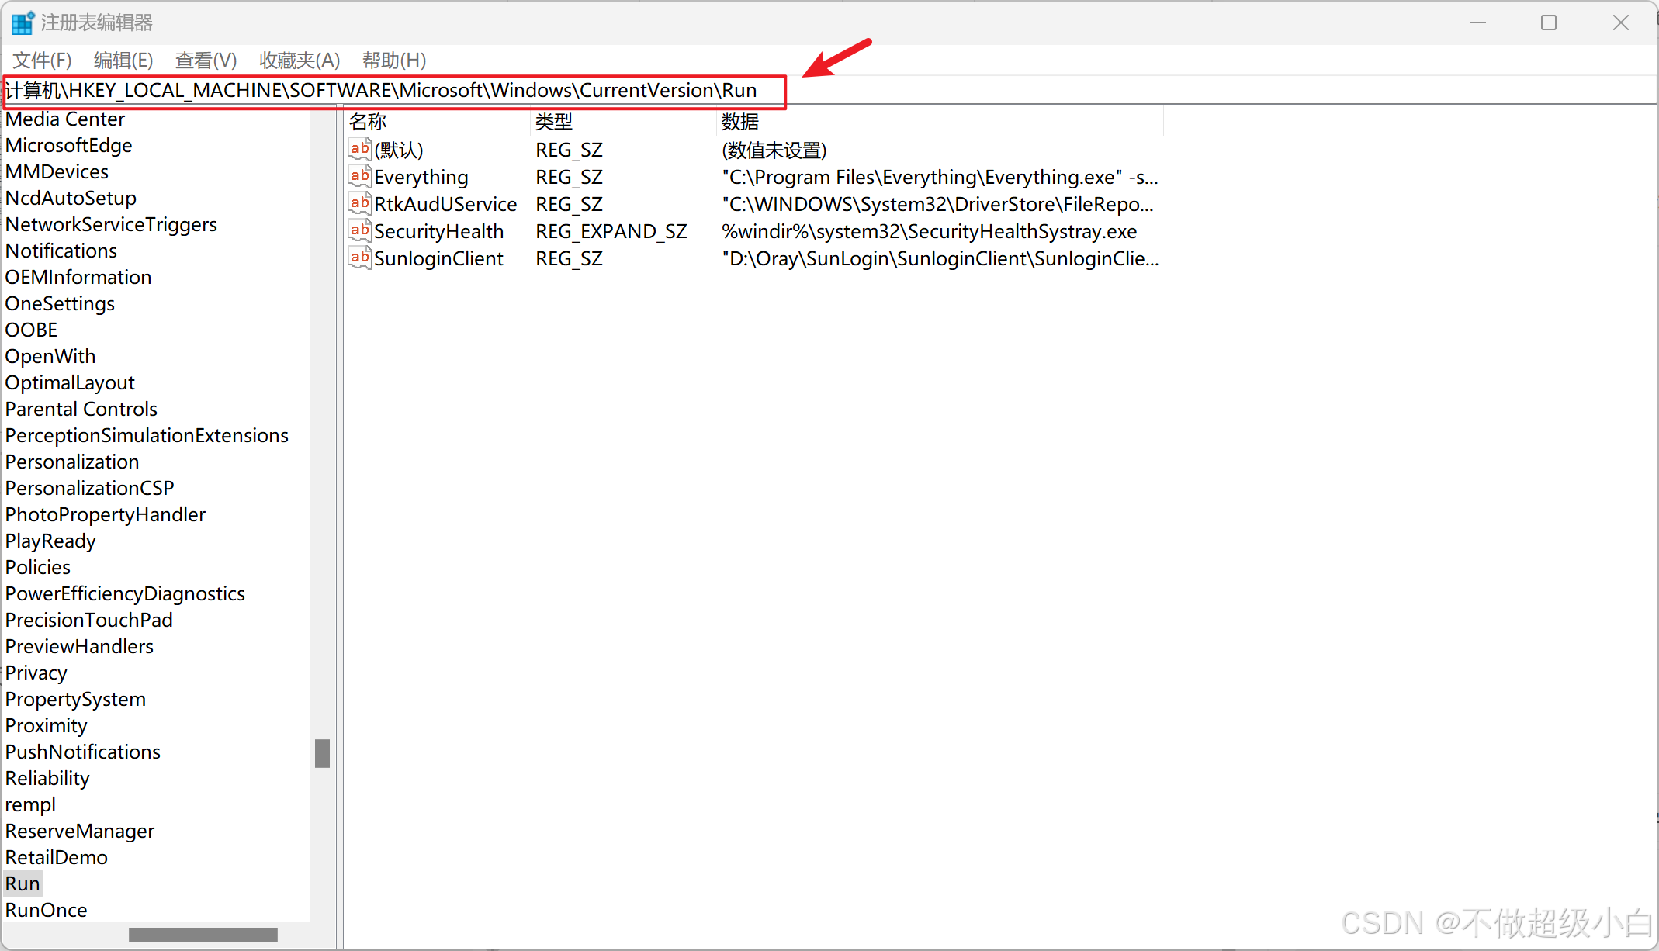Open the 帮助(H) help menu

pos(394,60)
